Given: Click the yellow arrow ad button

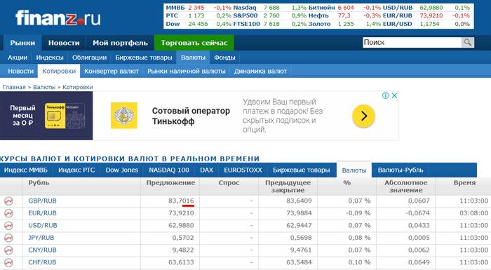Looking at the screenshot, I should click(x=363, y=116).
